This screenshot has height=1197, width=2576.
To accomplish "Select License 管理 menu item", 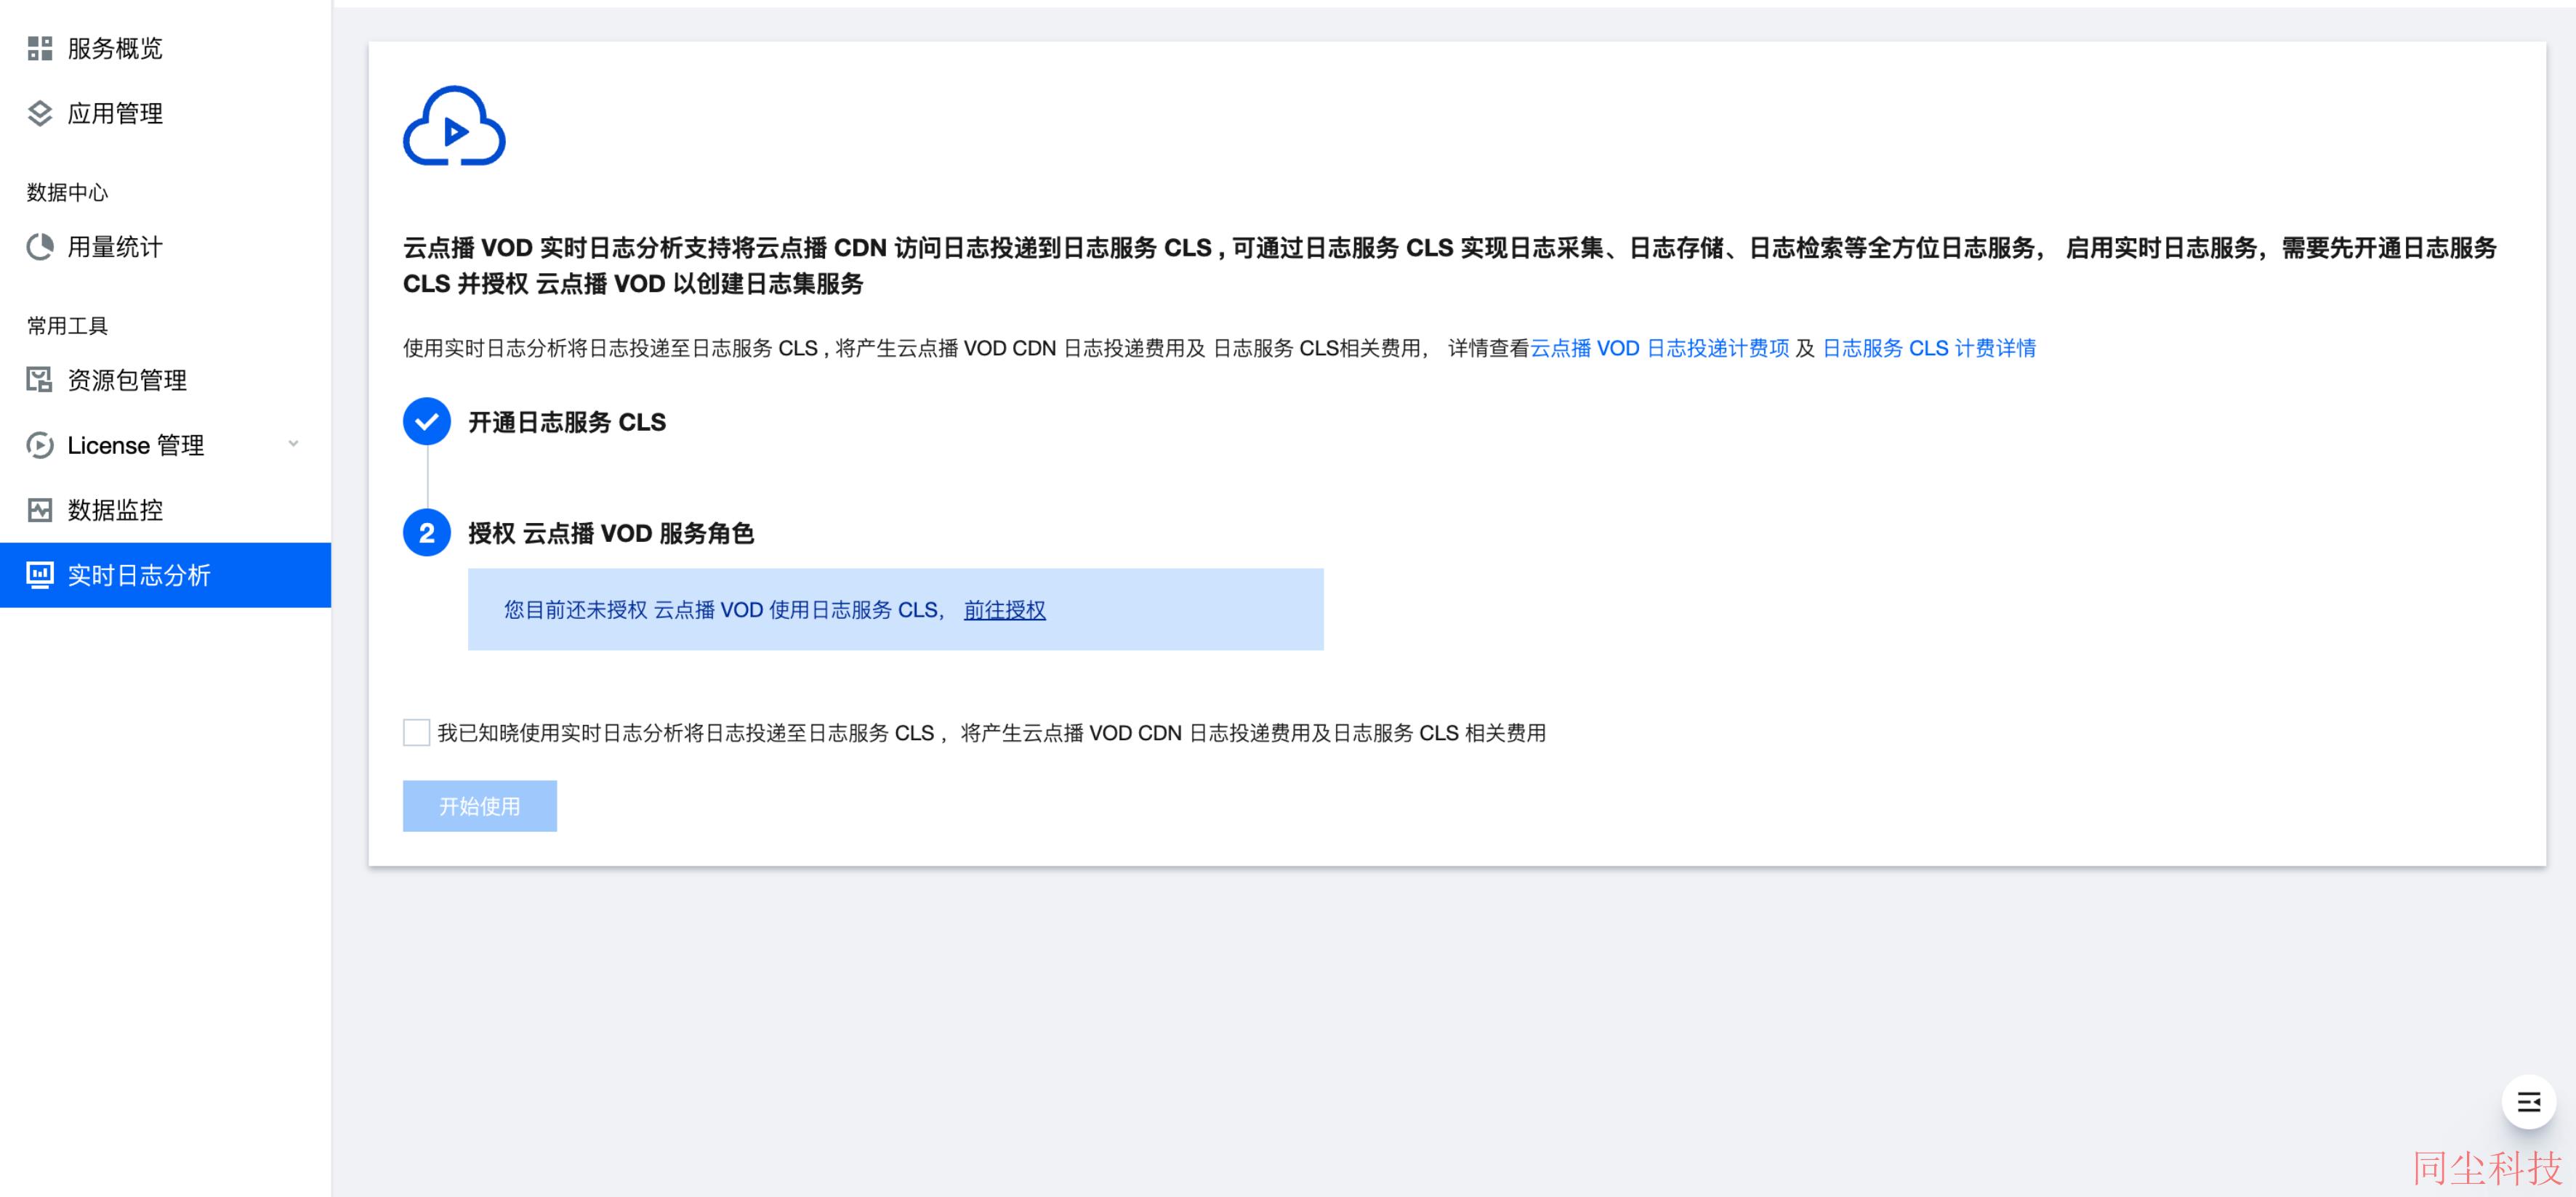I will pyautogui.click(x=165, y=445).
